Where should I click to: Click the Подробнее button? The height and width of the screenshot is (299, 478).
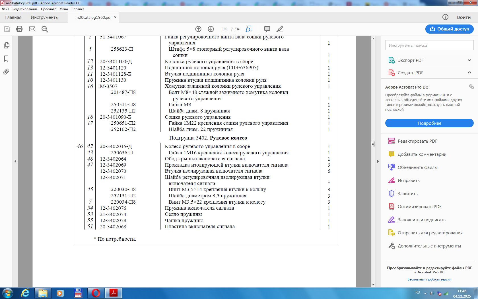pyautogui.click(x=429, y=123)
